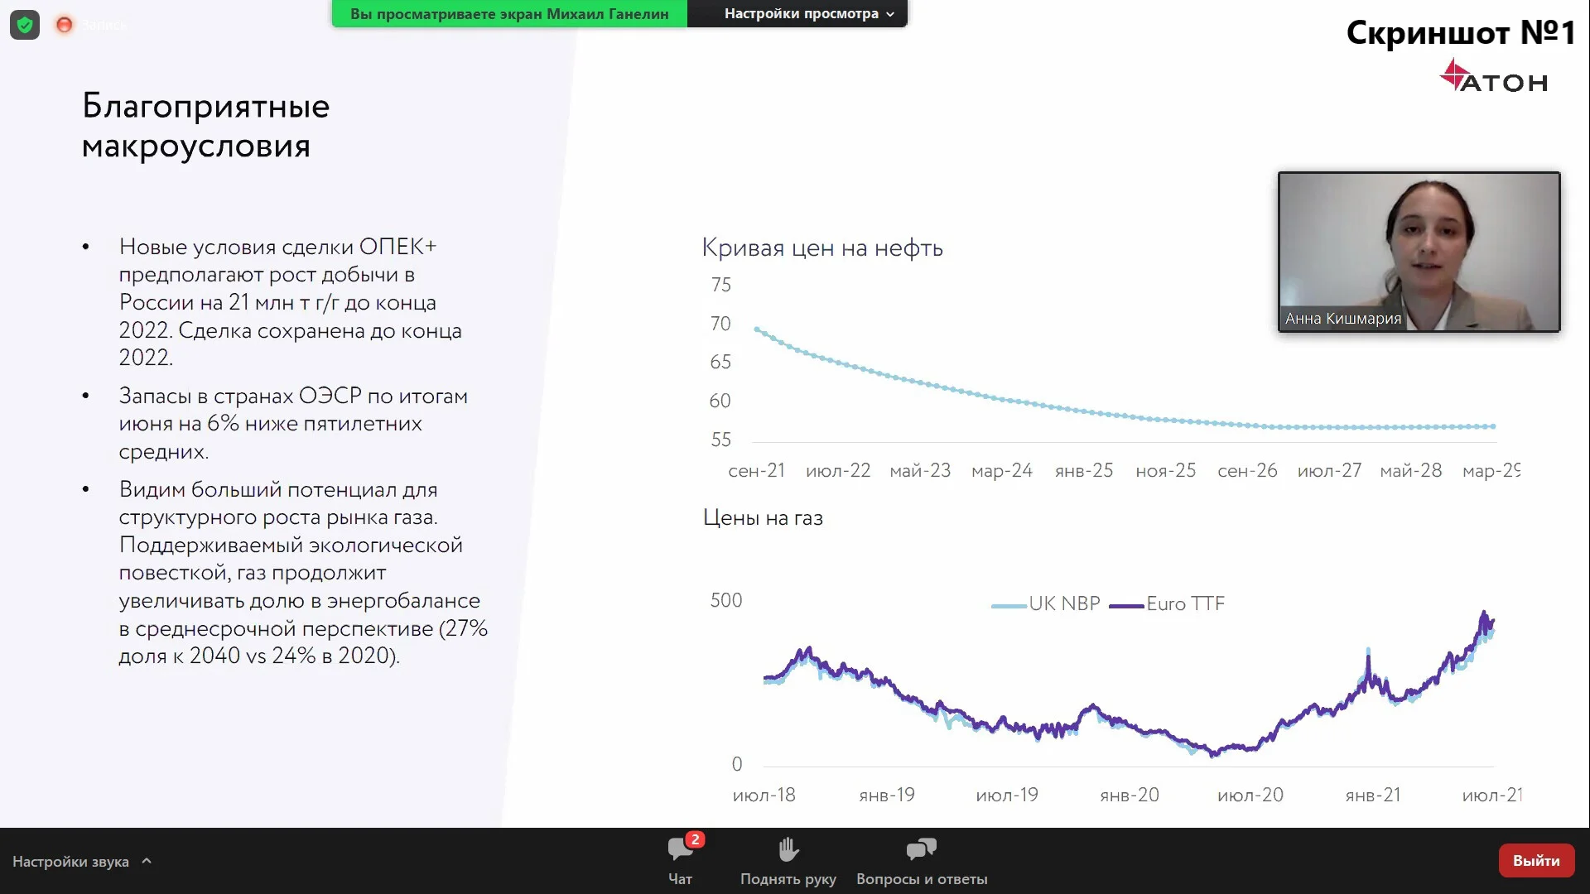Click the unread chat badge showing 2

695,839
